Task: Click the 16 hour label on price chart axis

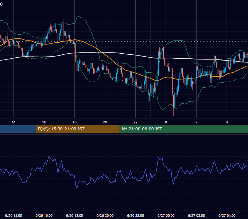Action: pos(44,122)
